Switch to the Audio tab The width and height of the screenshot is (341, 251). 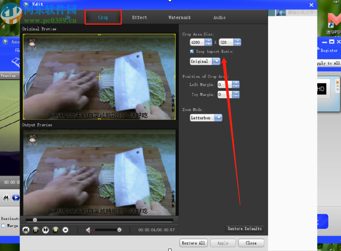point(219,17)
